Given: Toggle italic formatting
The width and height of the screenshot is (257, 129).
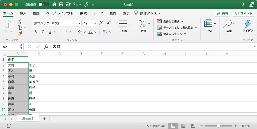Looking at the screenshot, I should [x=43, y=32].
